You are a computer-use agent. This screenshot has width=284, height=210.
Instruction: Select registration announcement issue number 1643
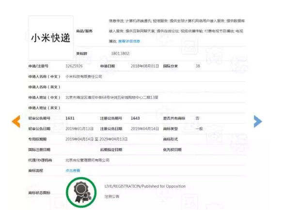point(135,118)
